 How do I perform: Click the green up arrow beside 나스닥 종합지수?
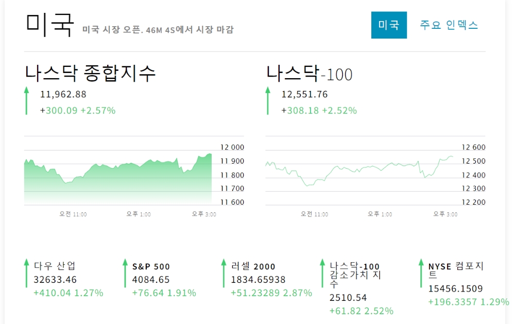pyautogui.click(x=27, y=101)
